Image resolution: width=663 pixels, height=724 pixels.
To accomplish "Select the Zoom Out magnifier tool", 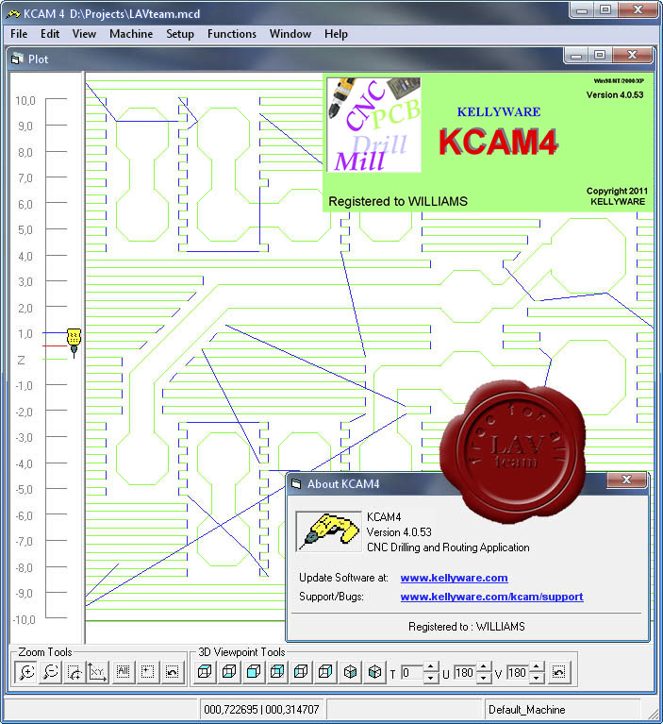I will pos(51,672).
